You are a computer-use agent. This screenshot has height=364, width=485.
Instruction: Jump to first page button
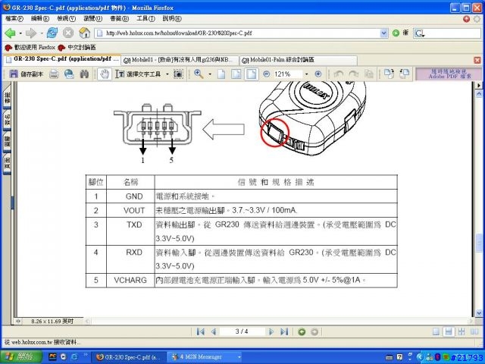(200, 332)
